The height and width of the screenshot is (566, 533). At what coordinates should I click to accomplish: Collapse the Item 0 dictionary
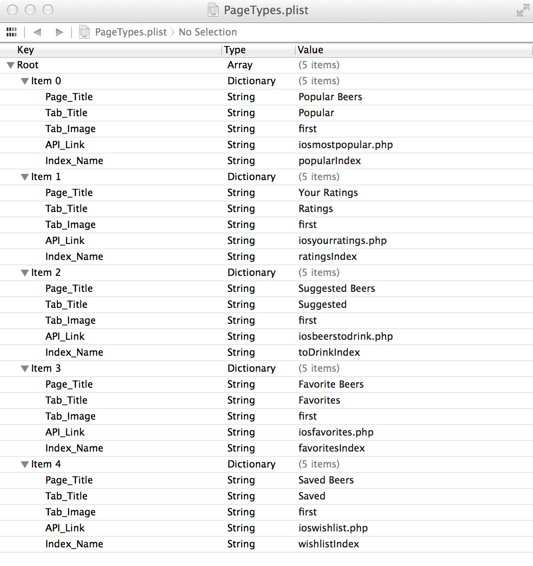[x=25, y=81]
